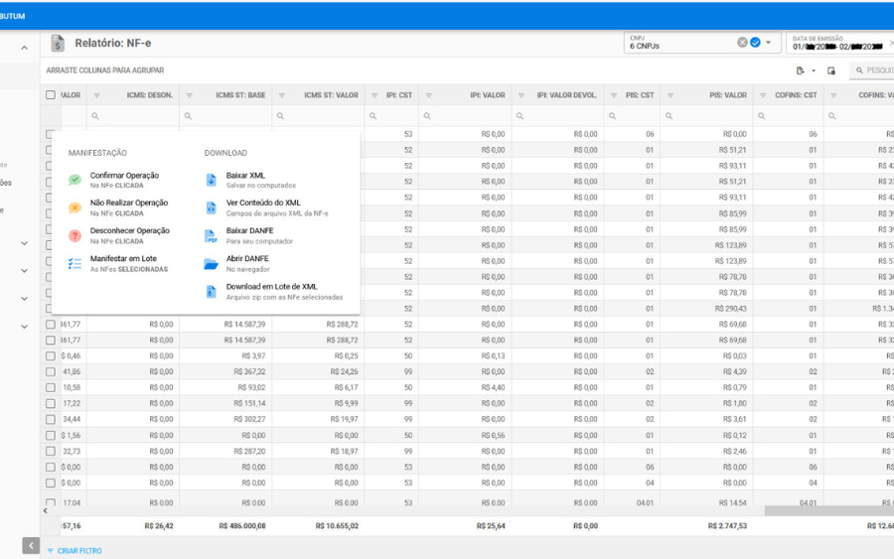Check the row with ICMS ST base R$ 151,14

(51, 403)
